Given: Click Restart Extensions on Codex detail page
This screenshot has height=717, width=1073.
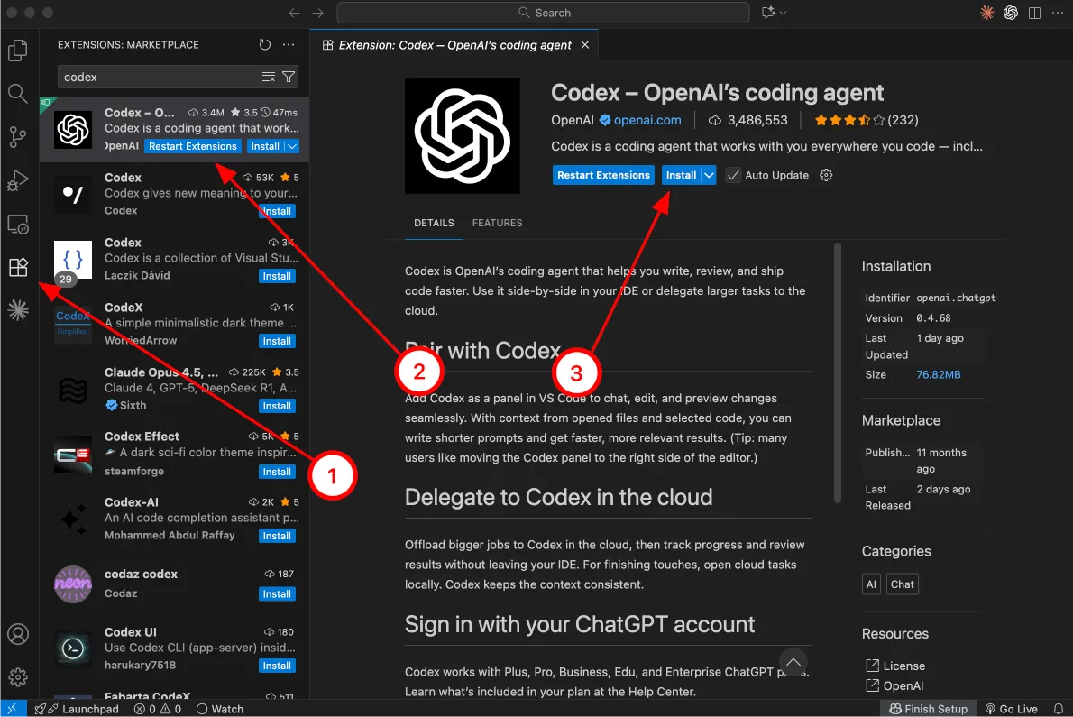Looking at the screenshot, I should tap(603, 175).
